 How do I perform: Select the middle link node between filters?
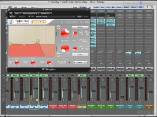(x=24, y=43)
